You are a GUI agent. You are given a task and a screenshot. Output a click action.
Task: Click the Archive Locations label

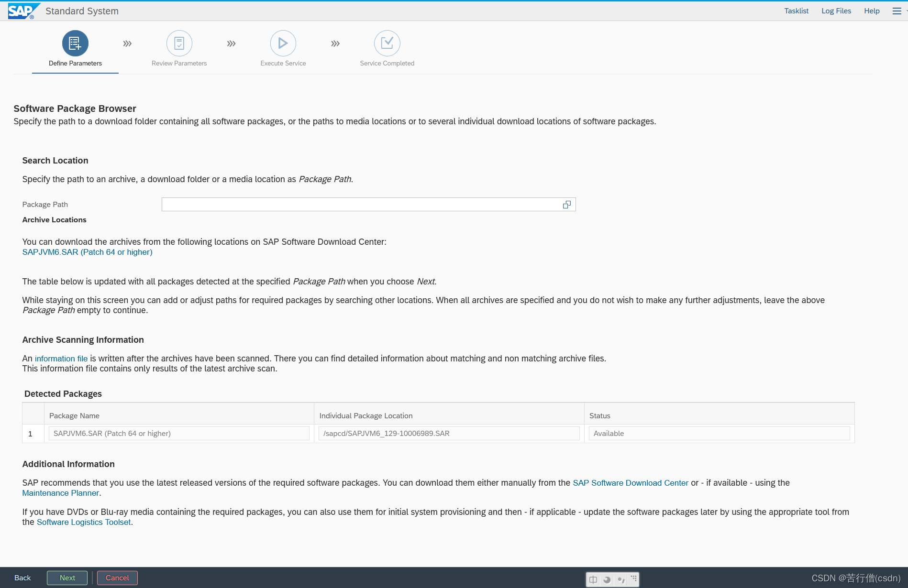pos(55,220)
